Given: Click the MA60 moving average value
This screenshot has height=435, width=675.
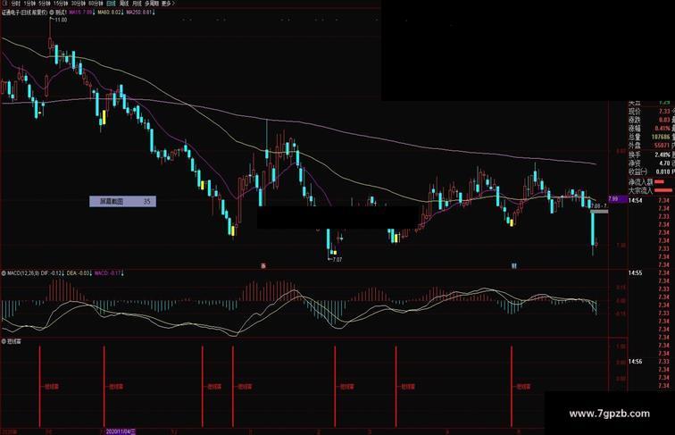Looking at the screenshot, I should tap(109, 13).
